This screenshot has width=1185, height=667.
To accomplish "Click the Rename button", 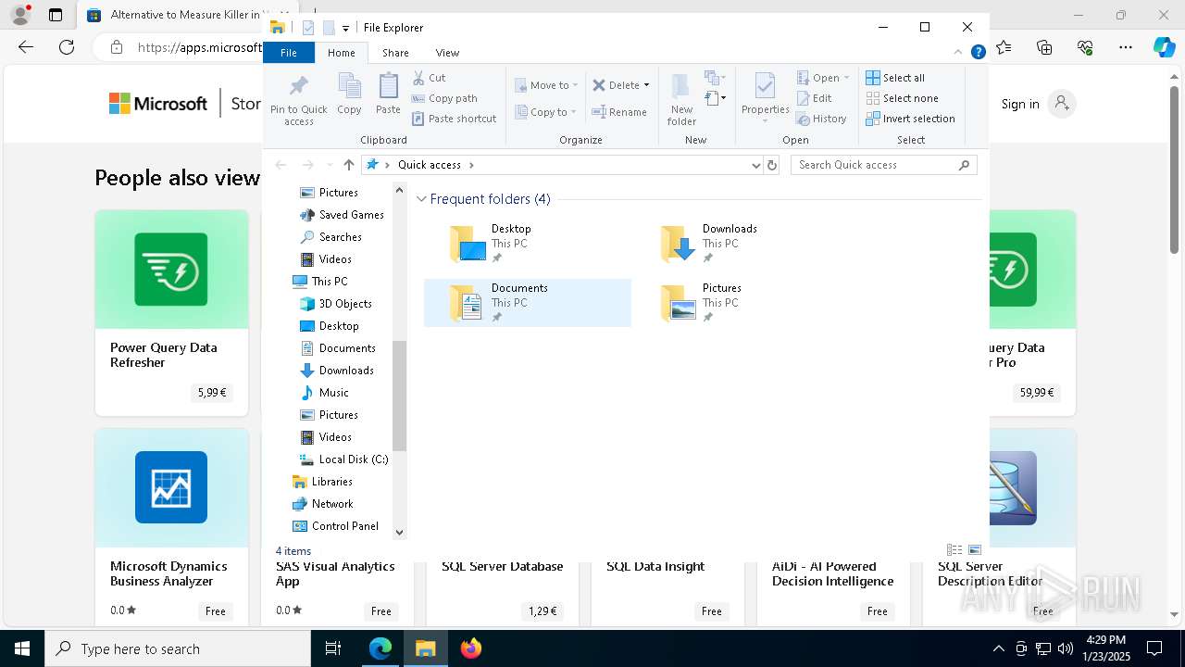I will [619, 112].
